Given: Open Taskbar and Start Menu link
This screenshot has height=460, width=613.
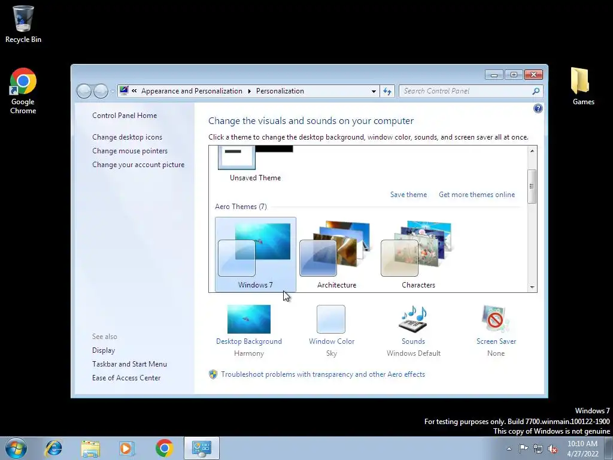Looking at the screenshot, I should point(129,364).
